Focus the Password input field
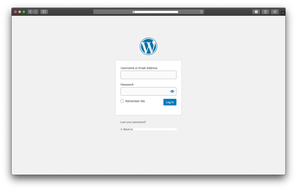 click(x=145, y=91)
